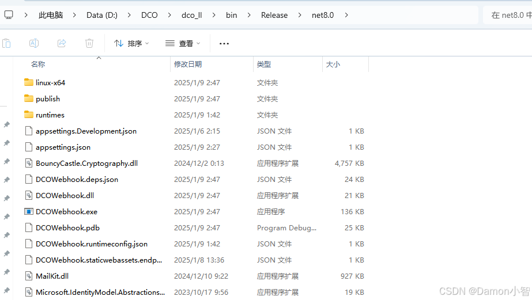532x300 pixels.
Task: Expand chevron after bin in breadcrumb
Action: pos(249,15)
